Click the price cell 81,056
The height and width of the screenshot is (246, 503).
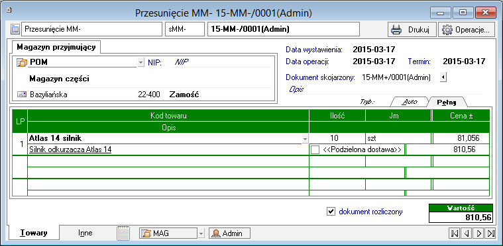pos(461,138)
